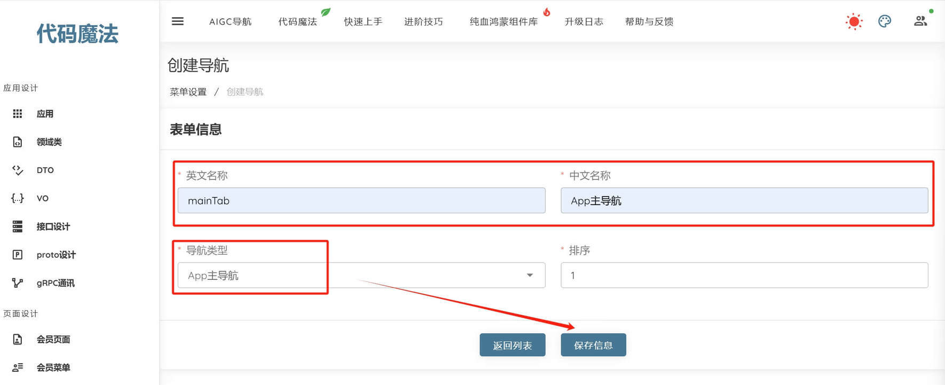
Task: Click the 领域类 file code icon
Action: [x=18, y=142]
